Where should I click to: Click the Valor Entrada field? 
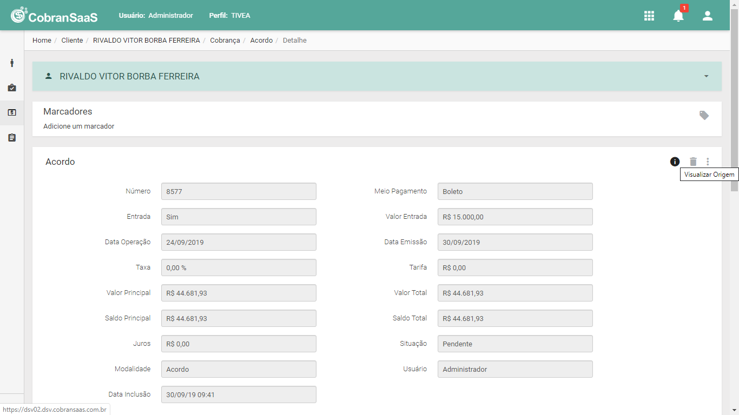pyautogui.click(x=515, y=217)
